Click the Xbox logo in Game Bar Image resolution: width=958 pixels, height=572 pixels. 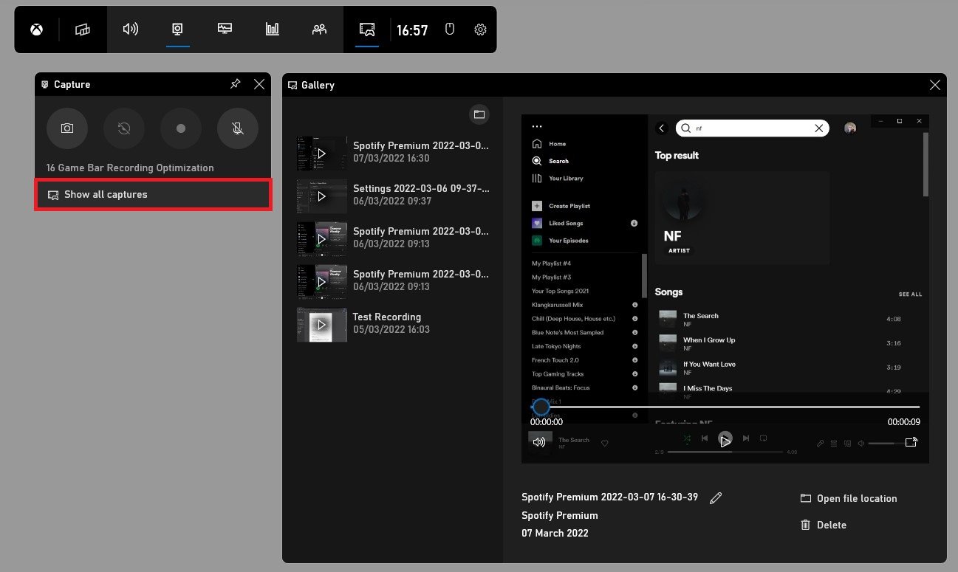pyautogui.click(x=36, y=30)
